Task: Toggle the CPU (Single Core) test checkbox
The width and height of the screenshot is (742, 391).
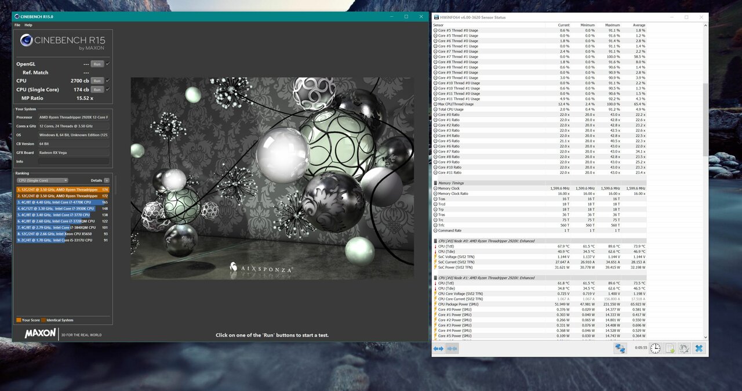Action: click(x=108, y=89)
